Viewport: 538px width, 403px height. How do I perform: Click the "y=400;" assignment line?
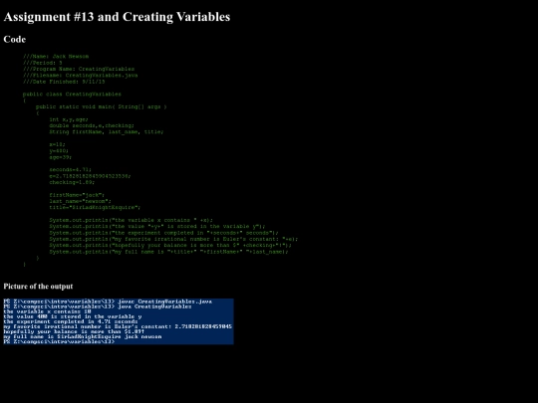click(x=59, y=151)
